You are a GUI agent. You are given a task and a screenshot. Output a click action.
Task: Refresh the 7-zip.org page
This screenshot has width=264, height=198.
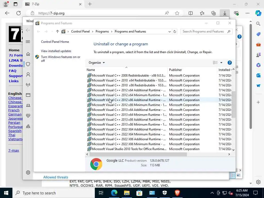[x=19, y=13]
